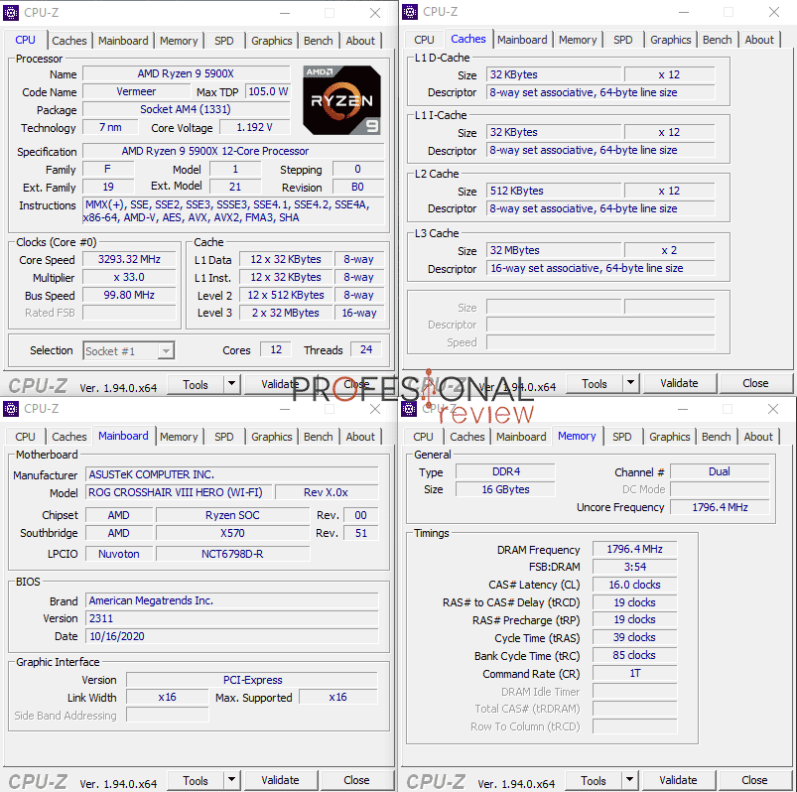
Task: Expand the Tools arrow in the Memory window
Action: coord(630,780)
